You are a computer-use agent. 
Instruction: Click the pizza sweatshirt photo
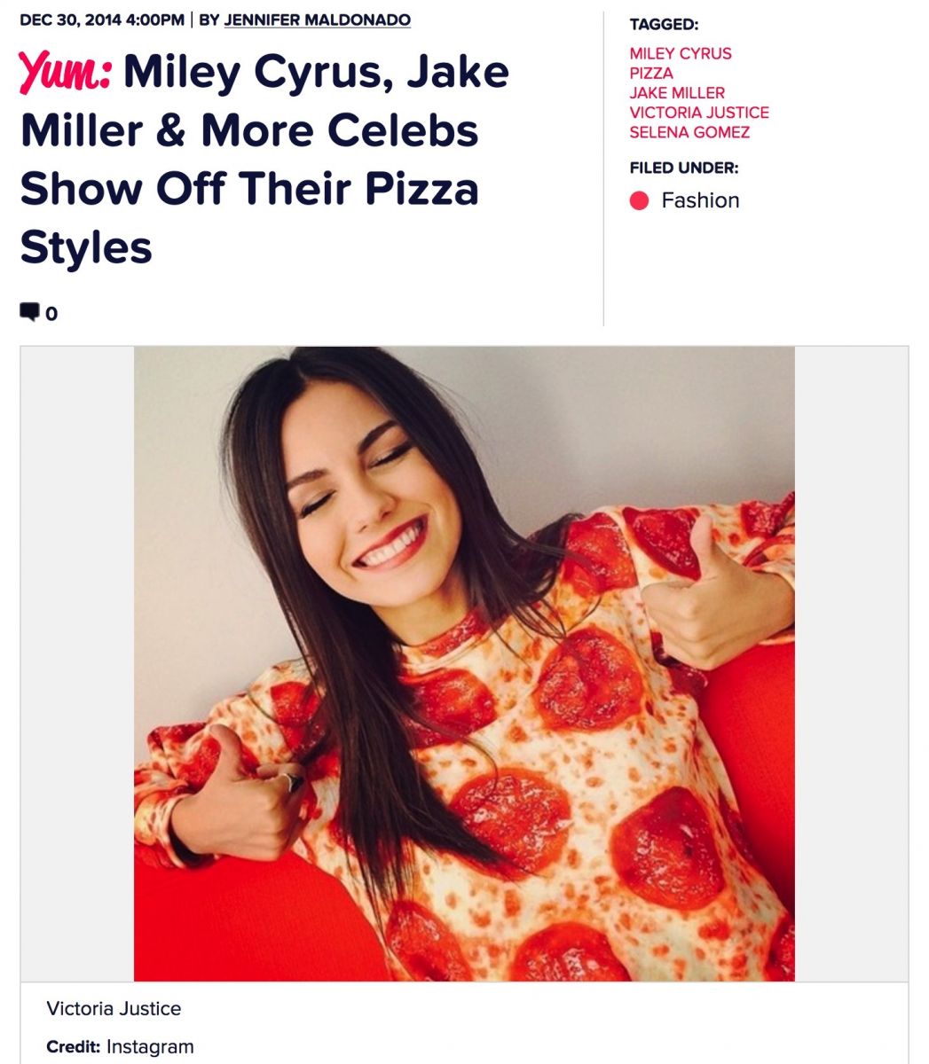464,663
